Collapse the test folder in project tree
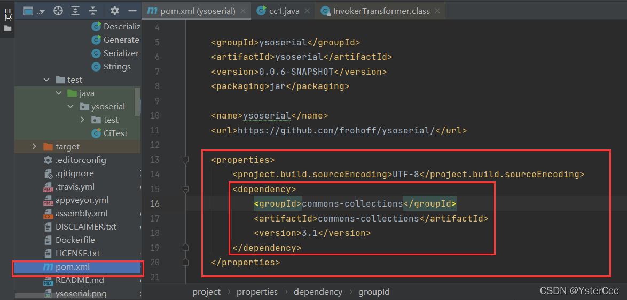The height and width of the screenshot is (300, 627). 47,80
